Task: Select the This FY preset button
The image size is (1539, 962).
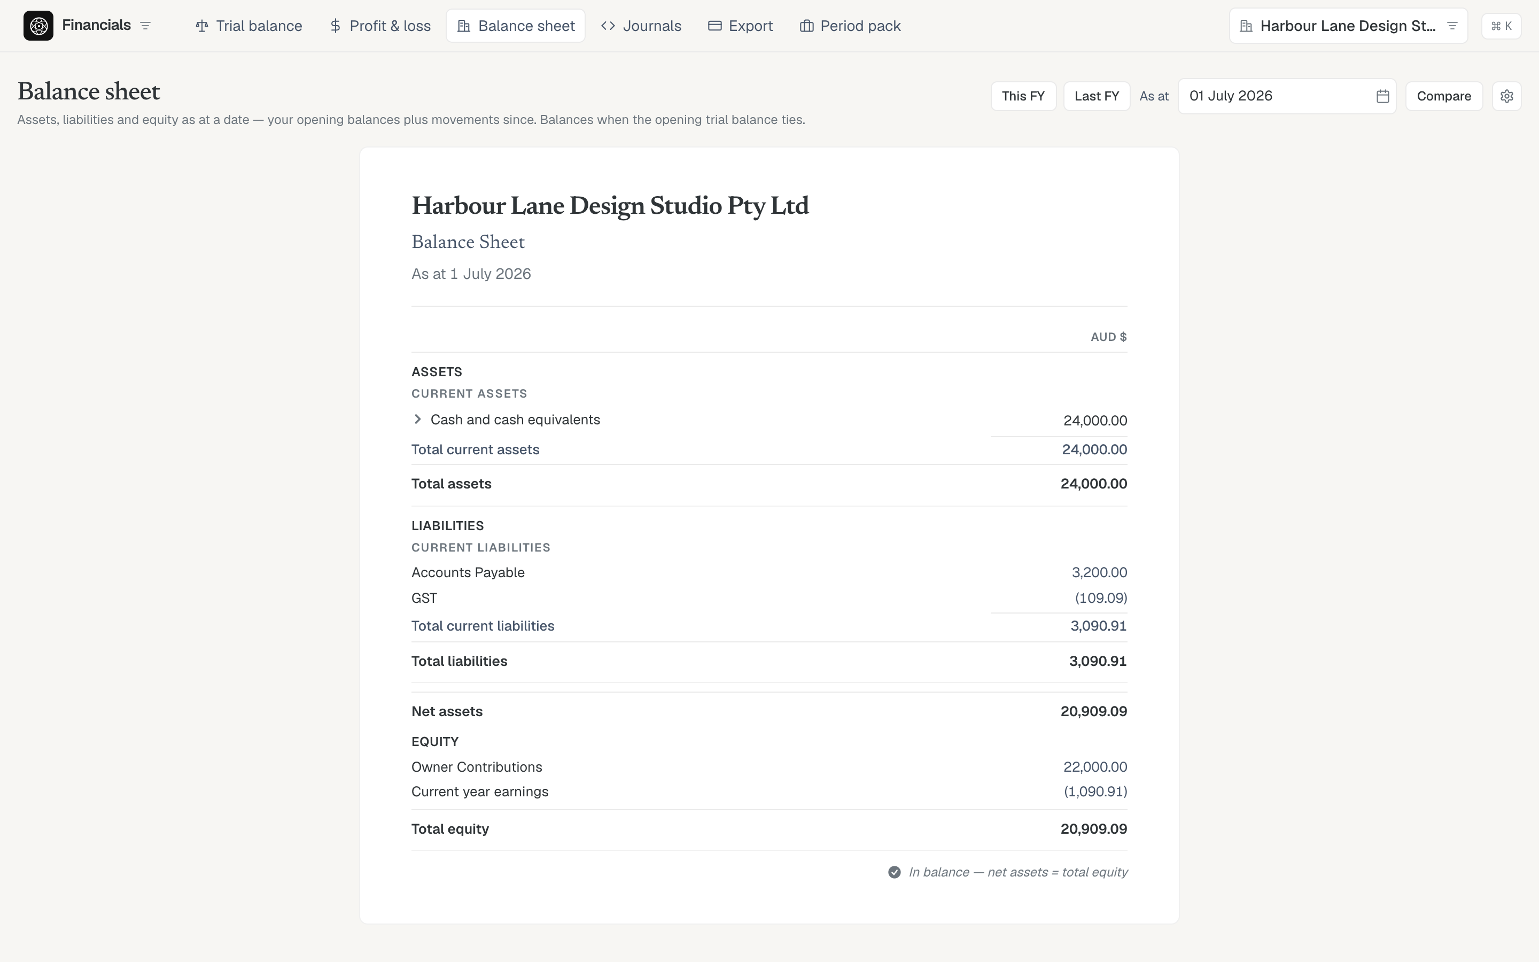Action: point(1023,96)
